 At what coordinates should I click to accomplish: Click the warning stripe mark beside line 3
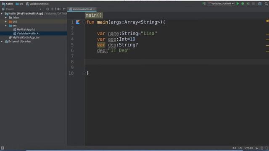click(x=267, y=34)
